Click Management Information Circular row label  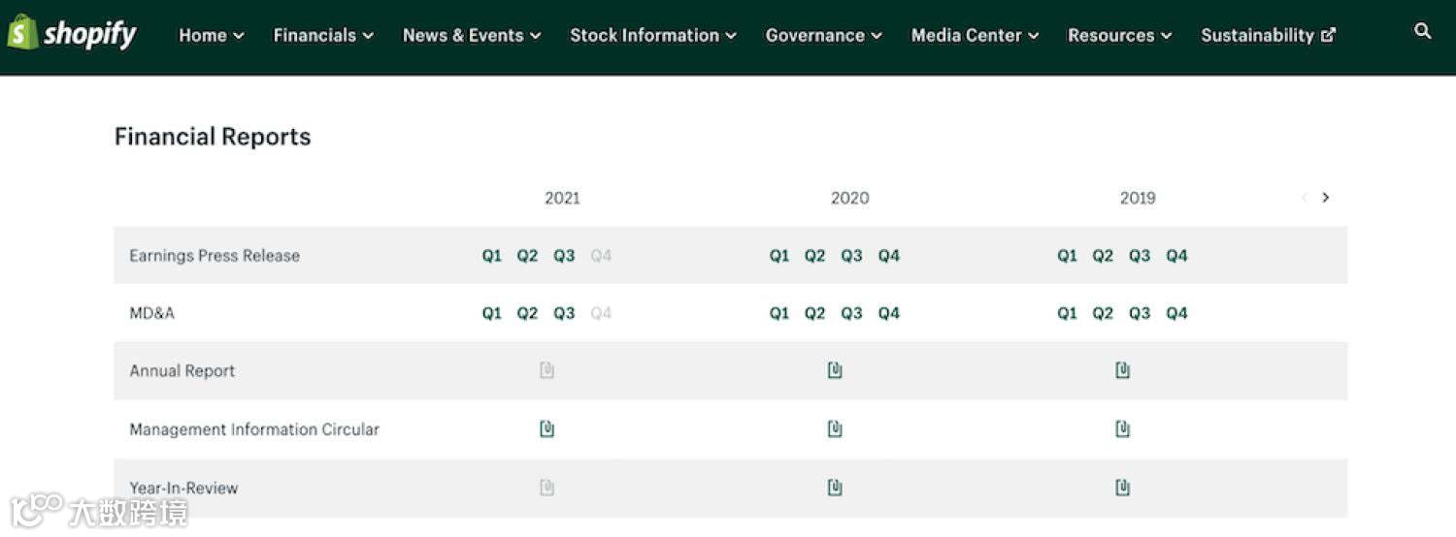254,429
